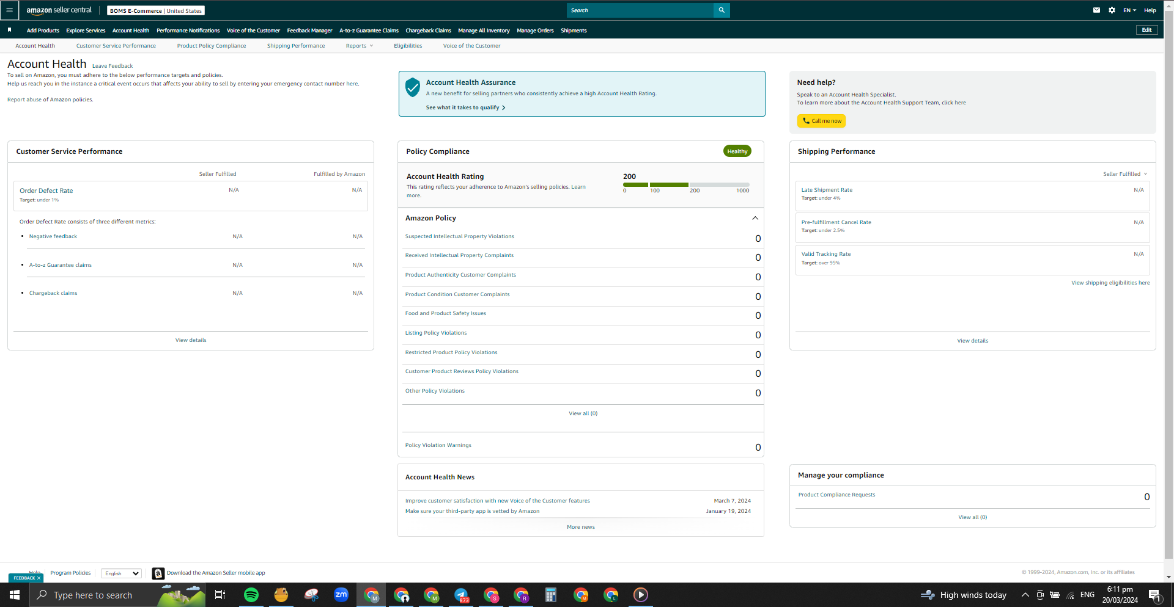1174x607 pixels.
Task: Expand See what it takes to qualify
Action: click(465, 107)
